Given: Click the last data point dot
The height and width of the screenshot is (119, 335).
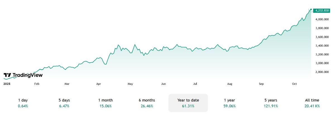Looking at the screenshot, I should coord(311,9).
